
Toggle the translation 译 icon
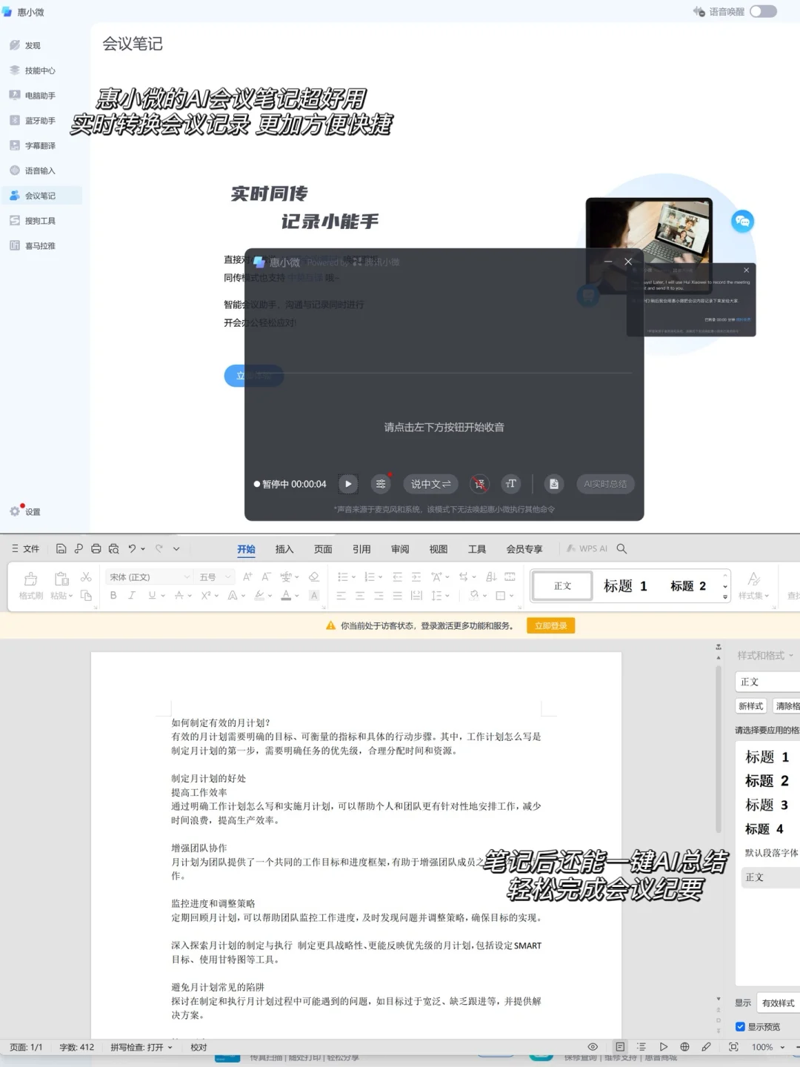point(480,484)
